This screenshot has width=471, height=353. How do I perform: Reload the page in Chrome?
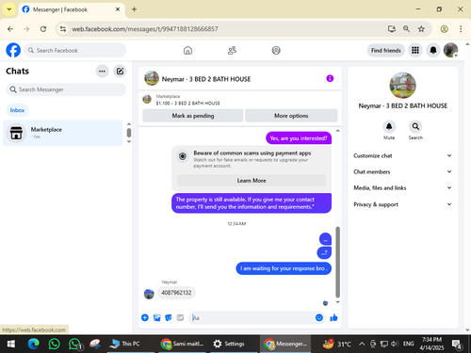[x=43, y=29]
